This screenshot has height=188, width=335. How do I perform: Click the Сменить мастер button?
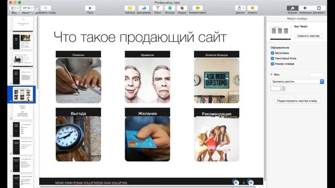[308, 36]
